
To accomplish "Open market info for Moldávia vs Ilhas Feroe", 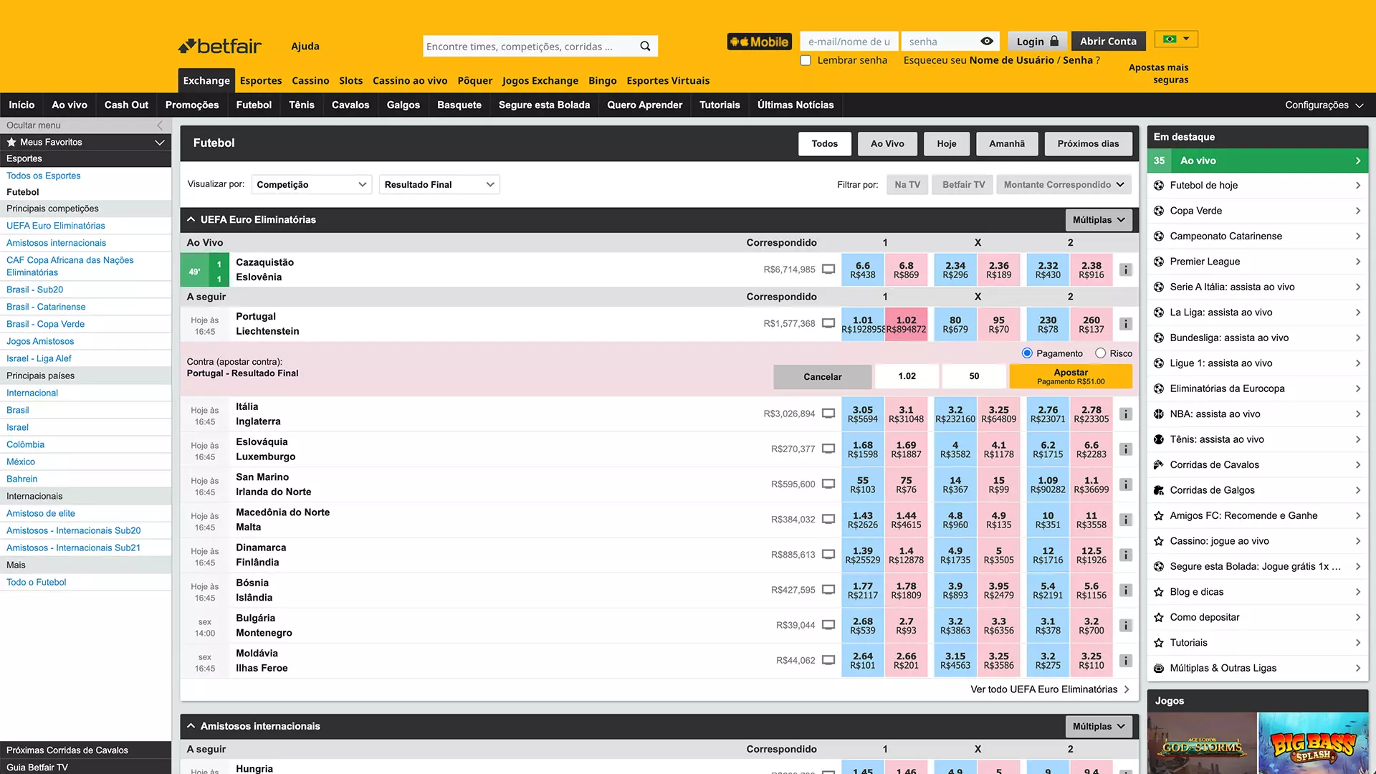I will tap(1126, 660).
